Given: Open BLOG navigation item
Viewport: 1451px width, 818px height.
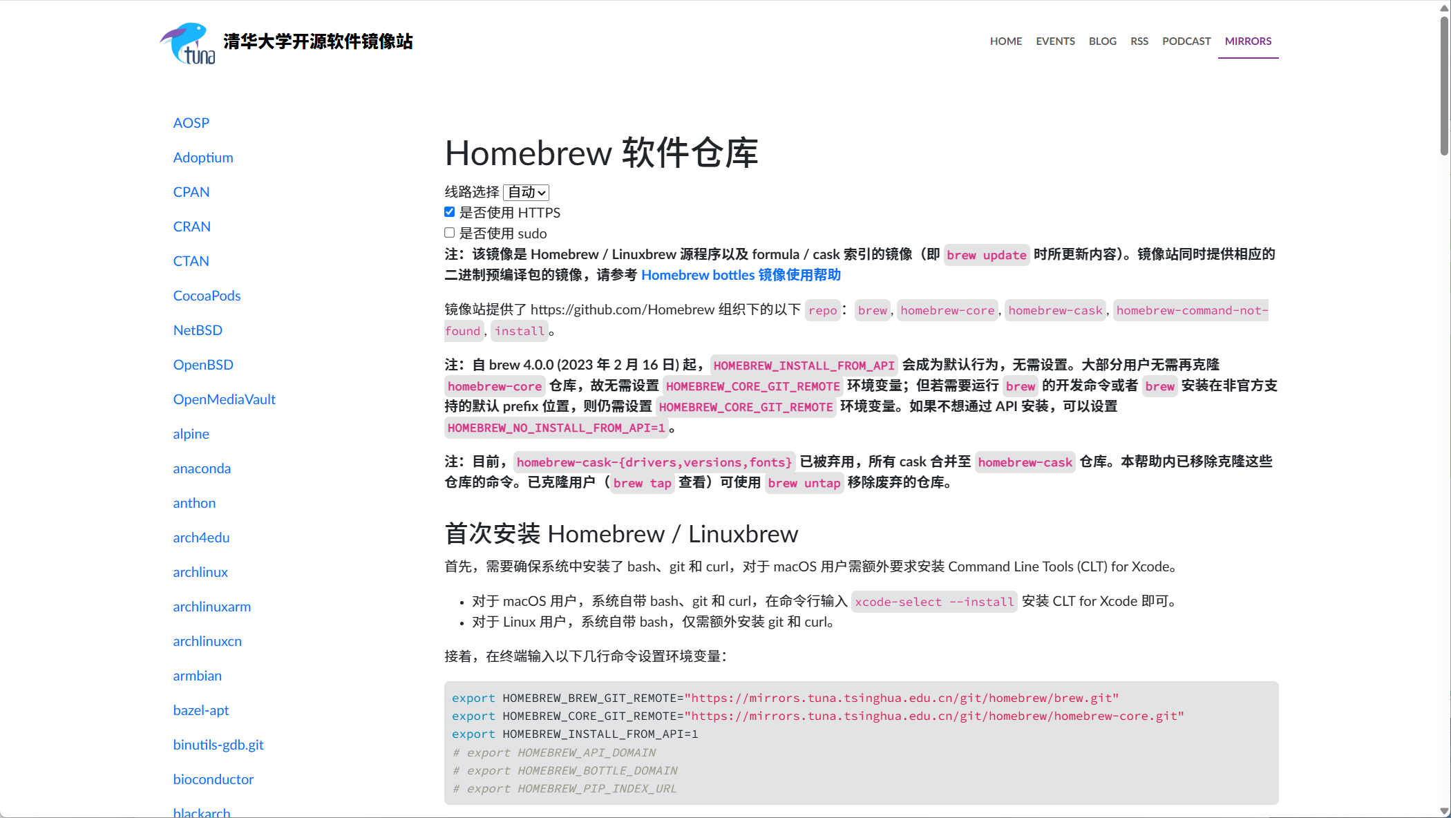Looking at the screenshot, I should click(1103, 41).
